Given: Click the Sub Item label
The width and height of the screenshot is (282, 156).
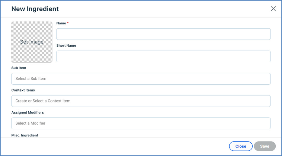Looking at the screenshot, I should [19, 68].
